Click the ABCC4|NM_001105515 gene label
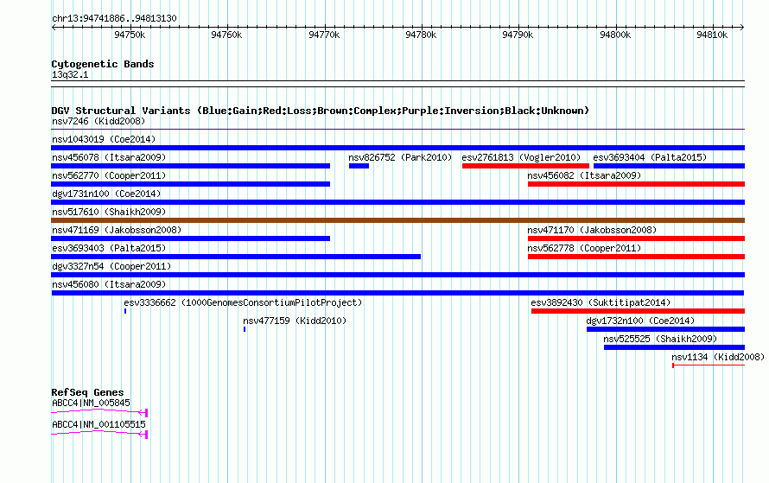The width and height of the screenshot is (769, 483). pos(99,424)
